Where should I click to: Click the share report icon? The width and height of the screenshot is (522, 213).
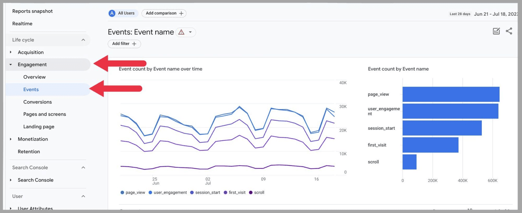[509, 31]
